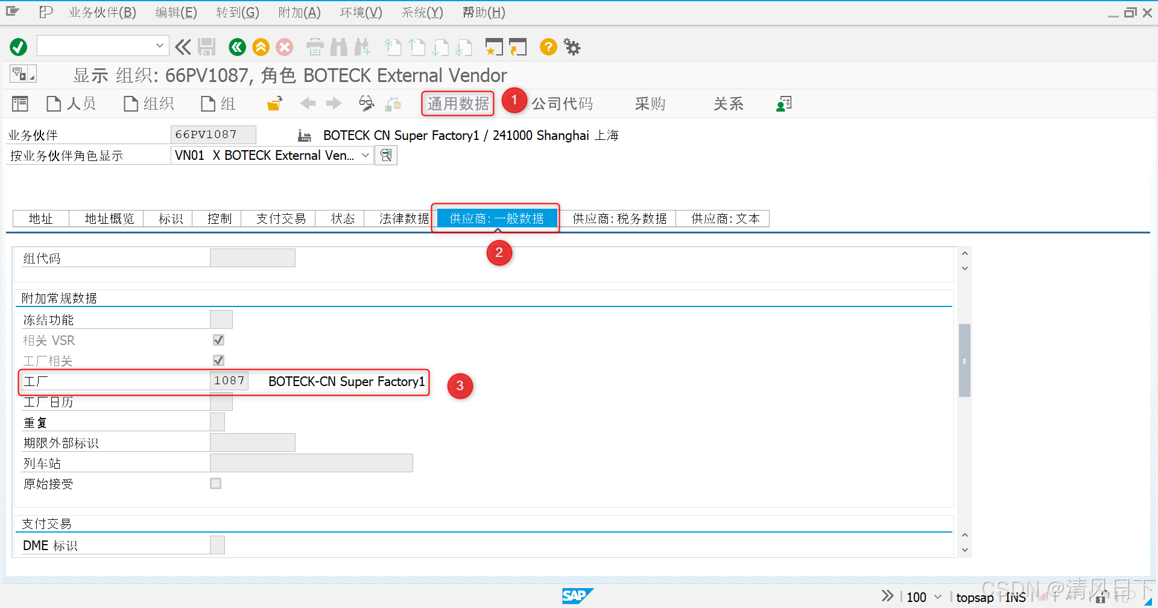Click the Find binoculars icon
1158x608 pixels.
point(339,46)
